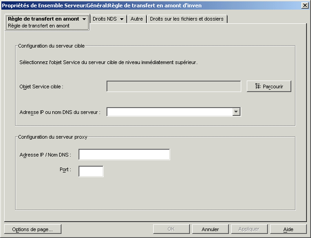Click the 'Sélectionnez l'objet Service' instruction text
311x238 pixels.
pos(108,62)
